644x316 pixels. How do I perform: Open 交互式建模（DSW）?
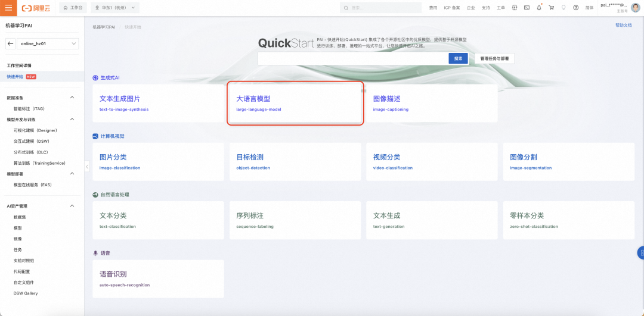(32, 141)
